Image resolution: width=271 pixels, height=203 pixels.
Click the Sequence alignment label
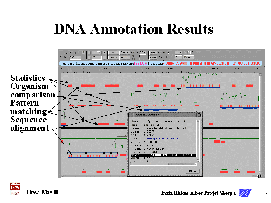pos(29,124)
